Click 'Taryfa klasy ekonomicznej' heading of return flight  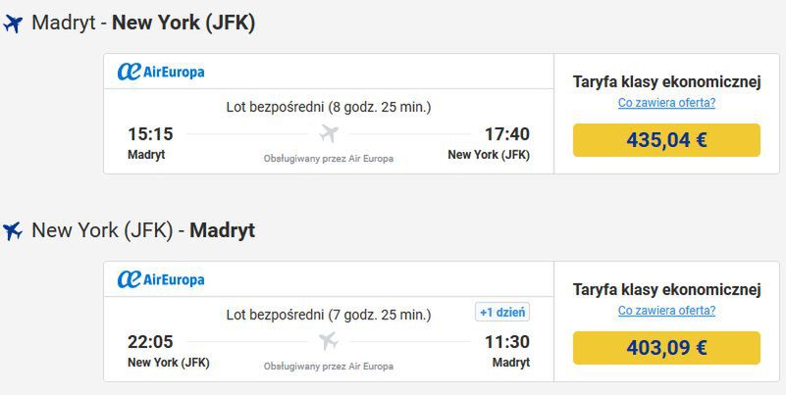point(666,289)
